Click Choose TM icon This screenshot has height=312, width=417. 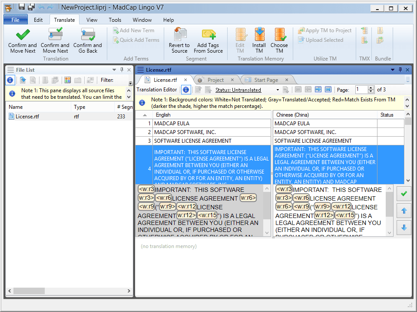tap(280, 34)
